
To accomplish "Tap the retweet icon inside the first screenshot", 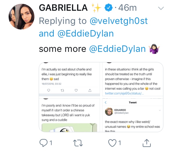I will click(62, 90).
